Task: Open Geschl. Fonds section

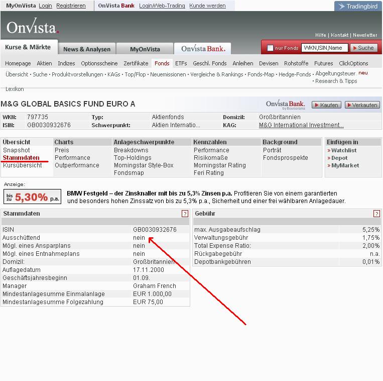Action: pos(210,63)
